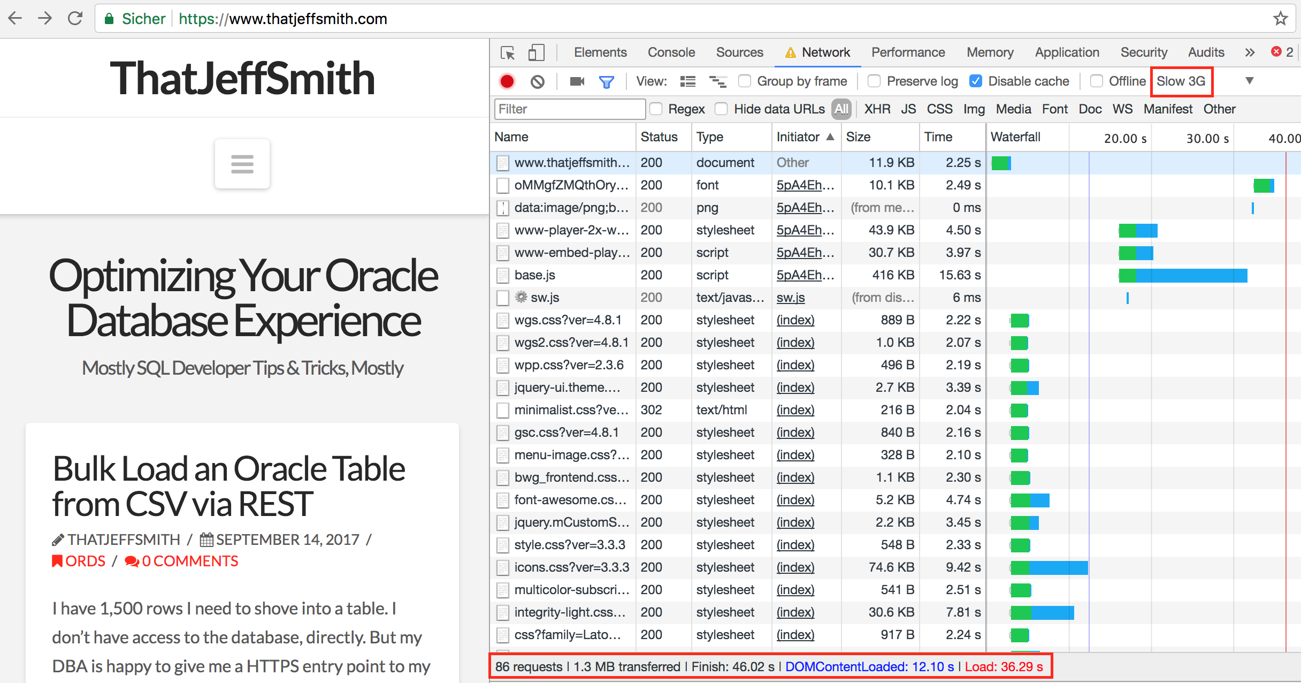The image size is (1301, 683).
Task: Enable Preserve log checkbox
Action: (874, 81)
